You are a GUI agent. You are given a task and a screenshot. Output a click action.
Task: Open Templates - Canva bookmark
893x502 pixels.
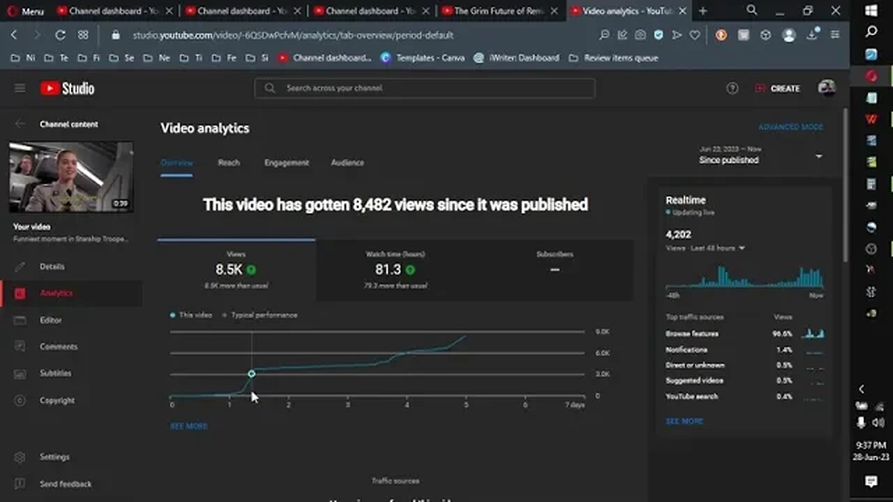click(423, 58)
